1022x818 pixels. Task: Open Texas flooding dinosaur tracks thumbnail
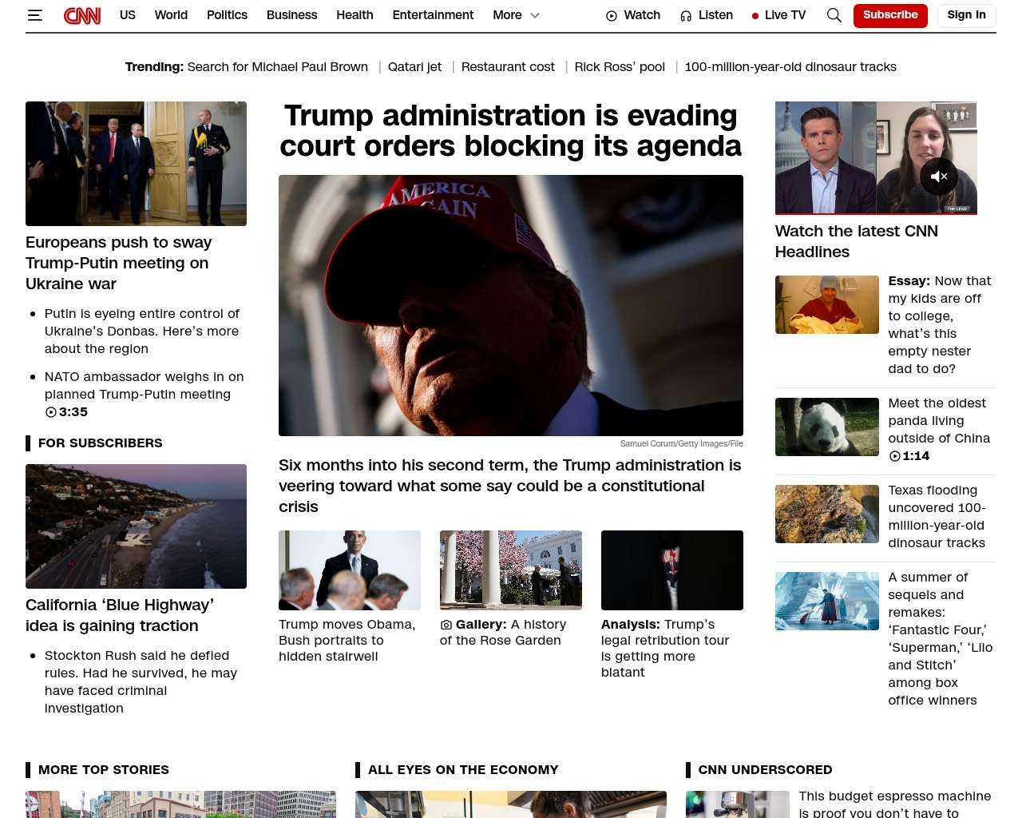826,514
